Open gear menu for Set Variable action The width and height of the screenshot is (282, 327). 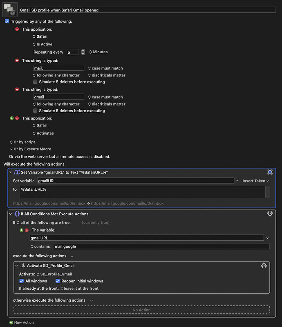pyautogui.click(x=270, y=172)
